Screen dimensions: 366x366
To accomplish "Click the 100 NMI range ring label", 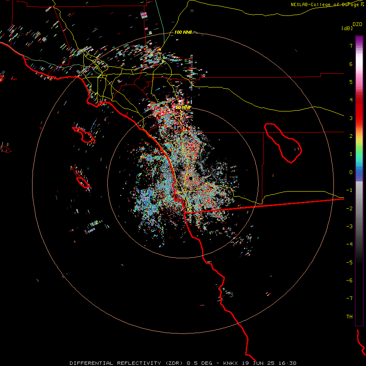I will pos(183,32).
